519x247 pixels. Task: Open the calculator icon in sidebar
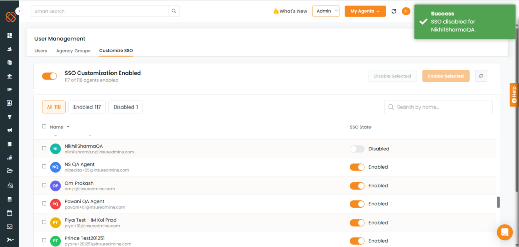9,199
